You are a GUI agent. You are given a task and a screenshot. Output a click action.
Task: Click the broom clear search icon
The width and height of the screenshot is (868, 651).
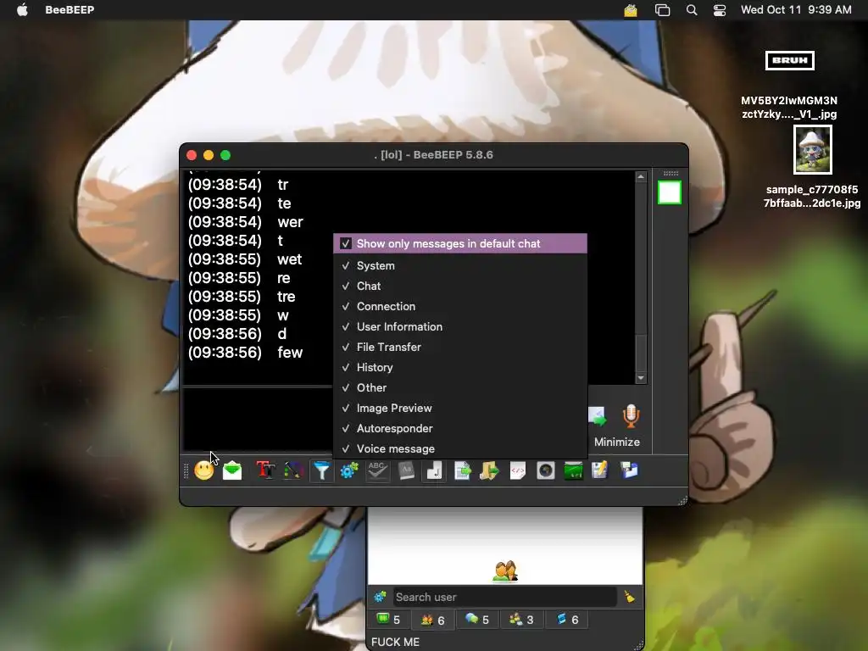click(x=630, y=597)
